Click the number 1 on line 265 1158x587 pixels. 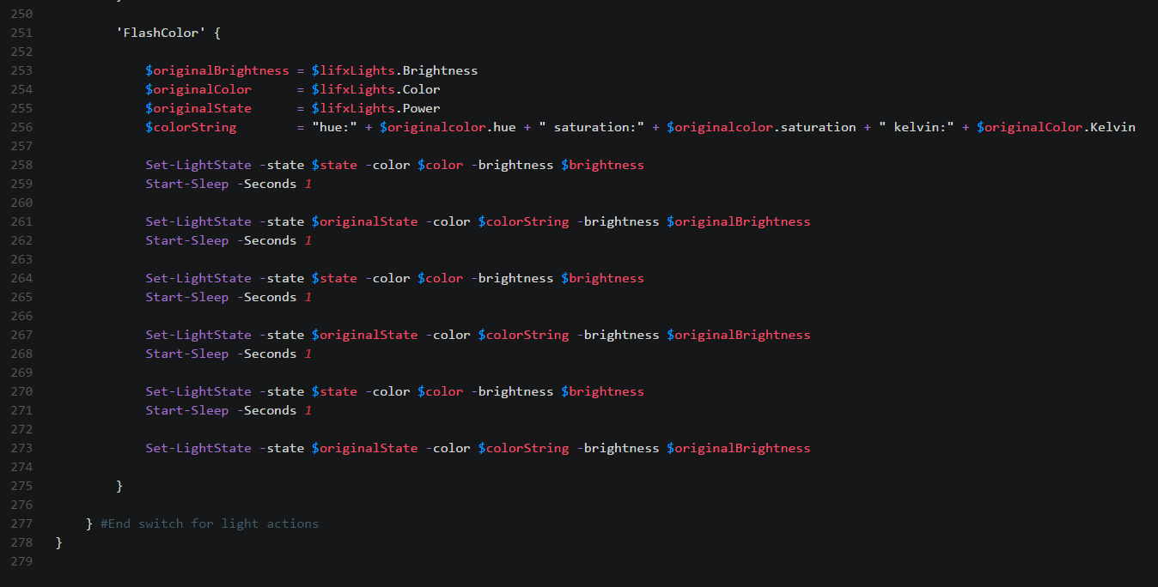308,297
